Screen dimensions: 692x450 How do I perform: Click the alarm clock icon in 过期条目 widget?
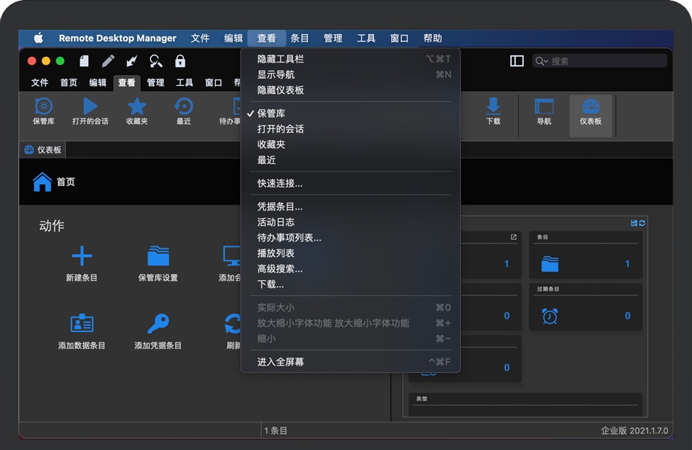[549, 315]
